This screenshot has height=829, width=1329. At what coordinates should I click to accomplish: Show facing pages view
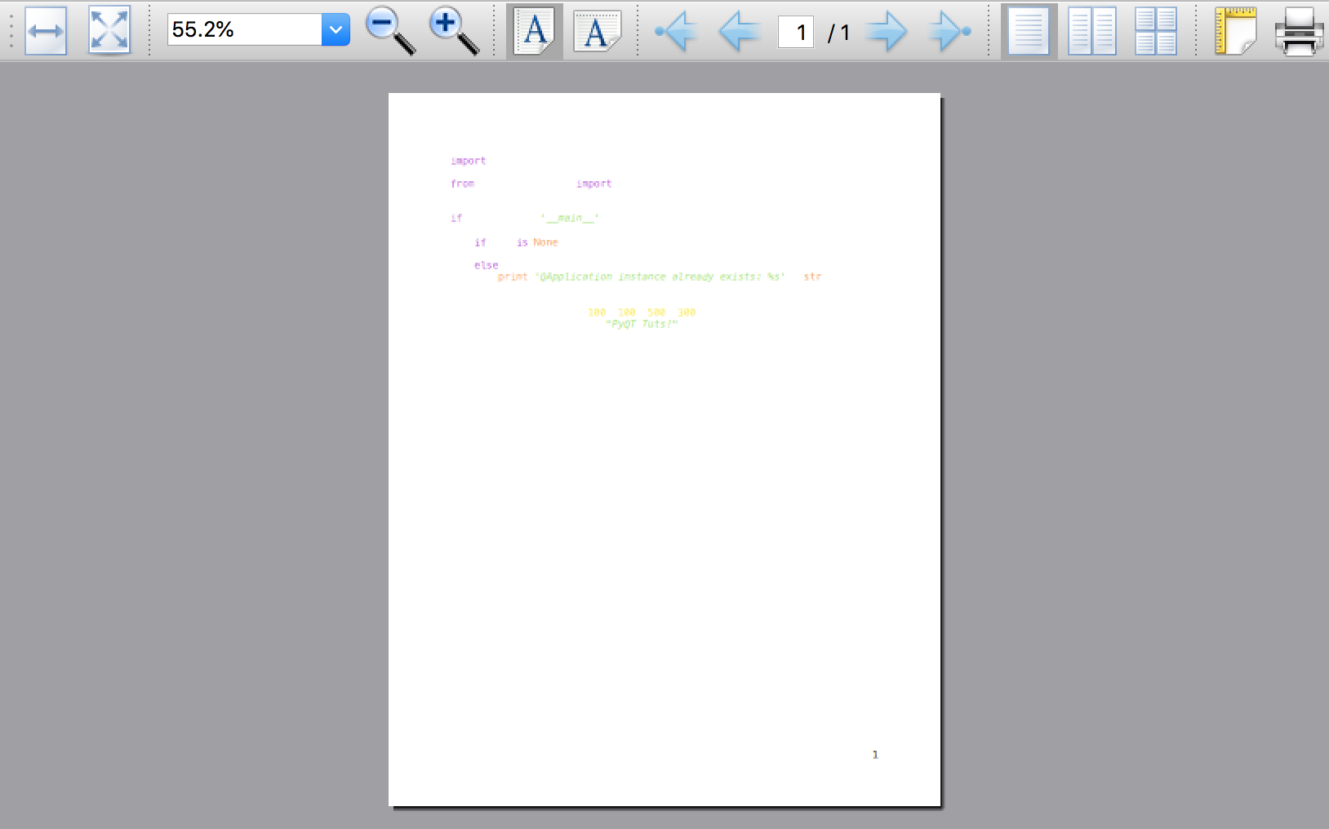pos(1092,31)
